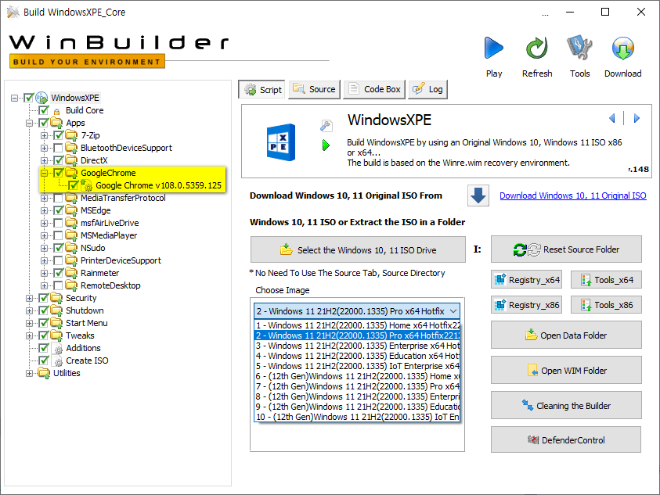Screen dimensions: 660x495
Task: Click the Tweaks folder icon
Action: pos(56,335)
